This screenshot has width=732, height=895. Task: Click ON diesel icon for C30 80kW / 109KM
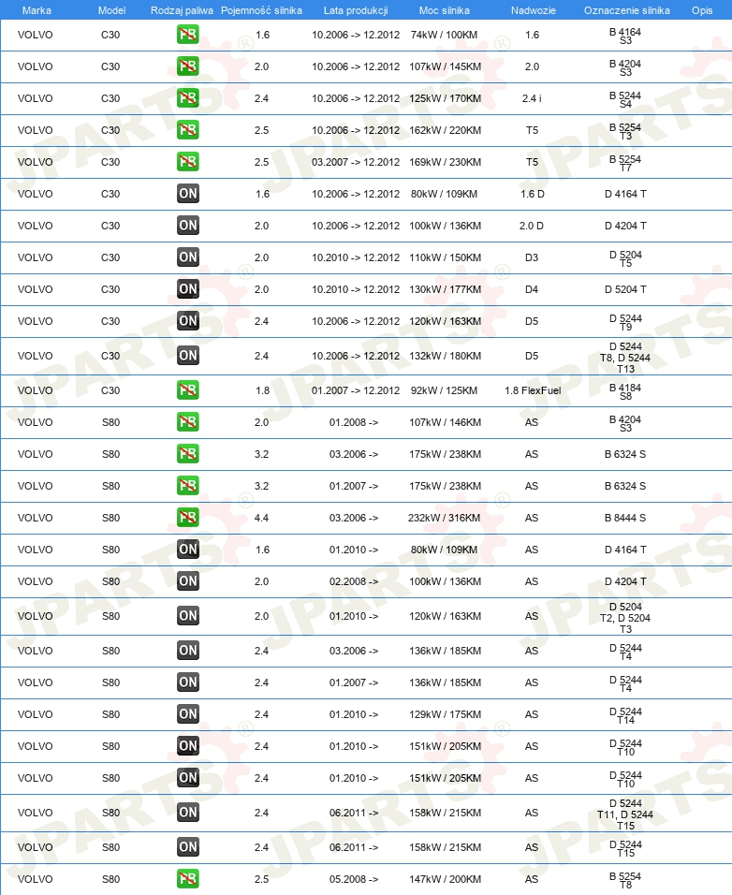pos(188,194)
